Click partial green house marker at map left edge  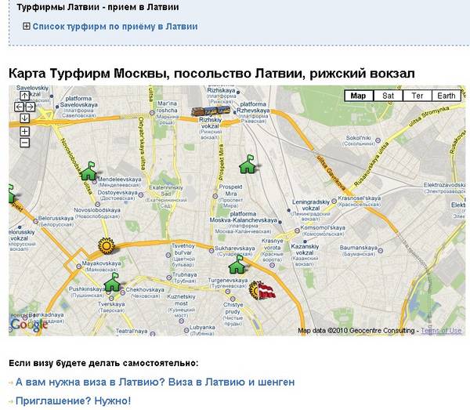click(x=11, y=194)
